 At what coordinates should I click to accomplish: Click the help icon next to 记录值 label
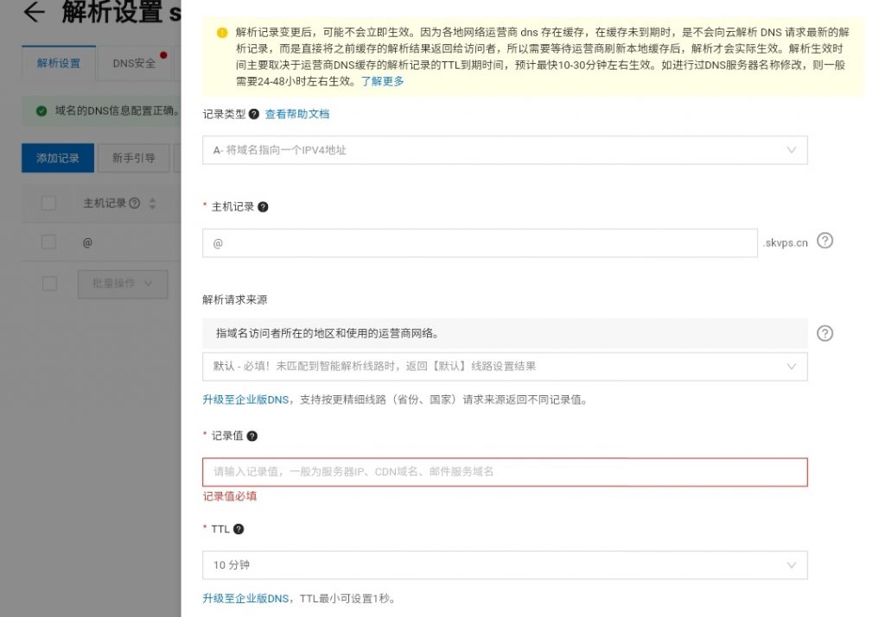[251, 436]
